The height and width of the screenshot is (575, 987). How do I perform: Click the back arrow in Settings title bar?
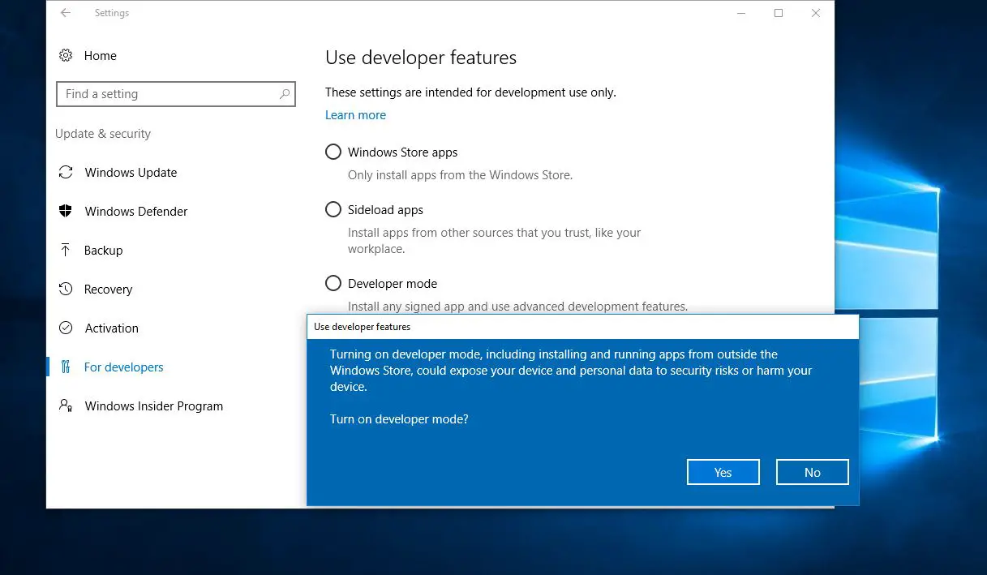[66, 13]
